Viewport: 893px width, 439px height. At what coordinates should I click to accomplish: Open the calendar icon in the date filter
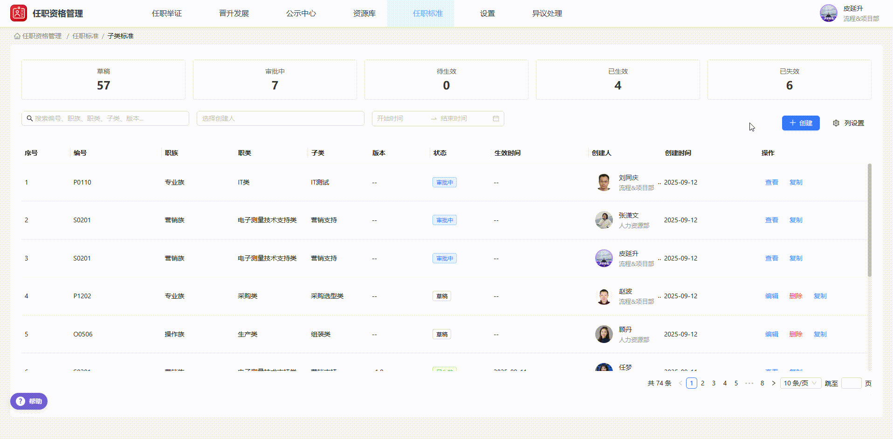click(496, 118)
